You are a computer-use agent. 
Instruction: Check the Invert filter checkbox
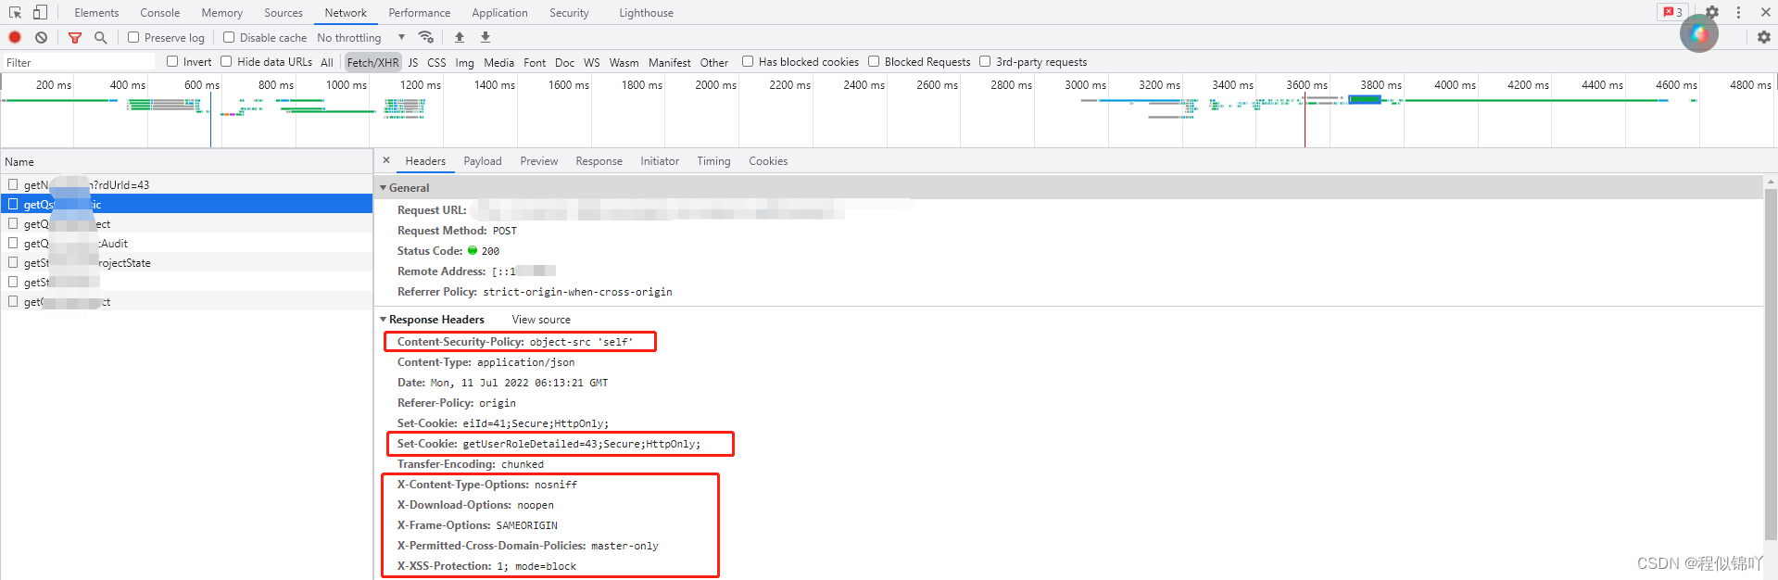172,61
